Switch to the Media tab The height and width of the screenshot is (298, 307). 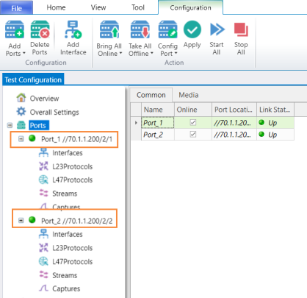[189, 95]
